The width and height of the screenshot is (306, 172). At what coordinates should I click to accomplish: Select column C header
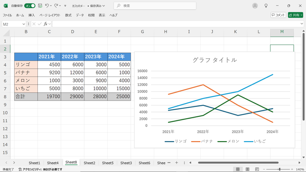click(49, 32)
